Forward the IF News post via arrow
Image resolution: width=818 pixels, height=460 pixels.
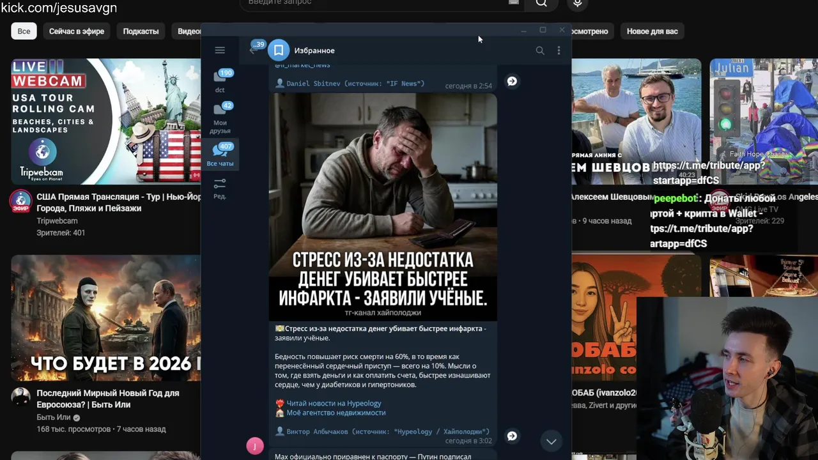(512, 81)
